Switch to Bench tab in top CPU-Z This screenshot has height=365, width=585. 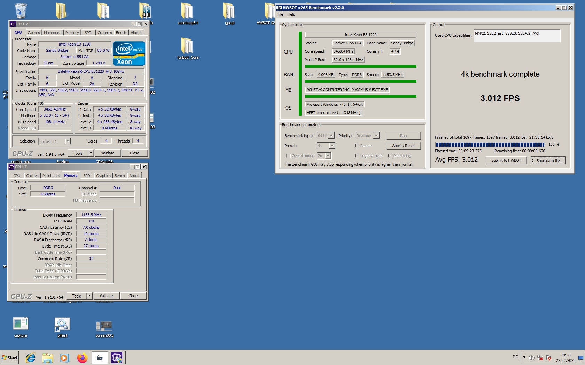tap(121, 33)
